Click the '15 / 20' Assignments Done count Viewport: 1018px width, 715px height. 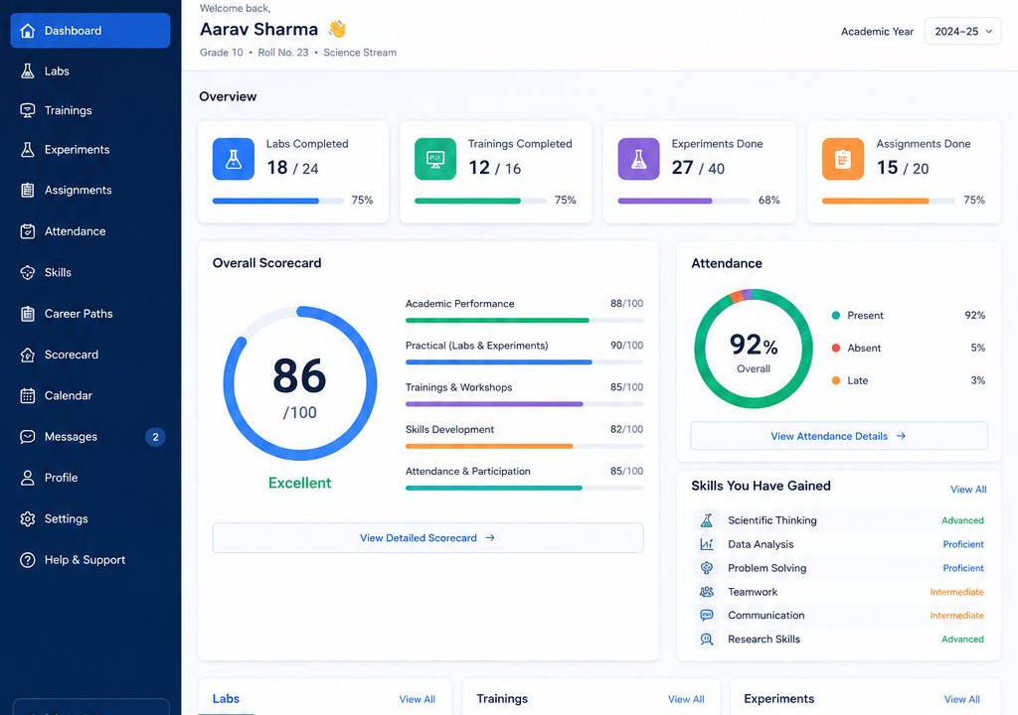pos(903,168)
